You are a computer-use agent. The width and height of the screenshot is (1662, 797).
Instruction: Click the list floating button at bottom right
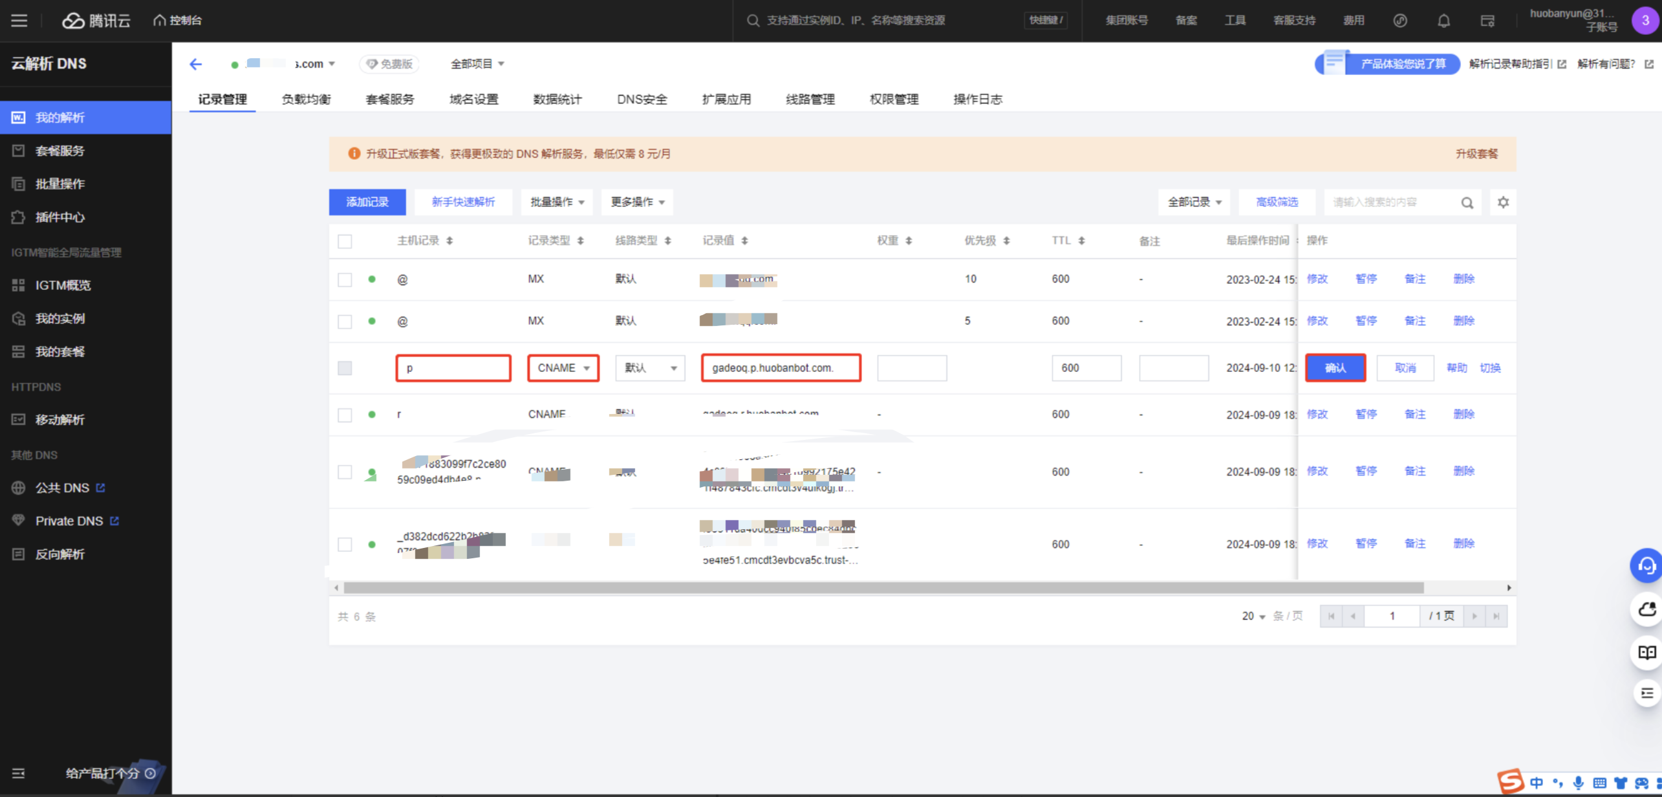pos(1646,693)
